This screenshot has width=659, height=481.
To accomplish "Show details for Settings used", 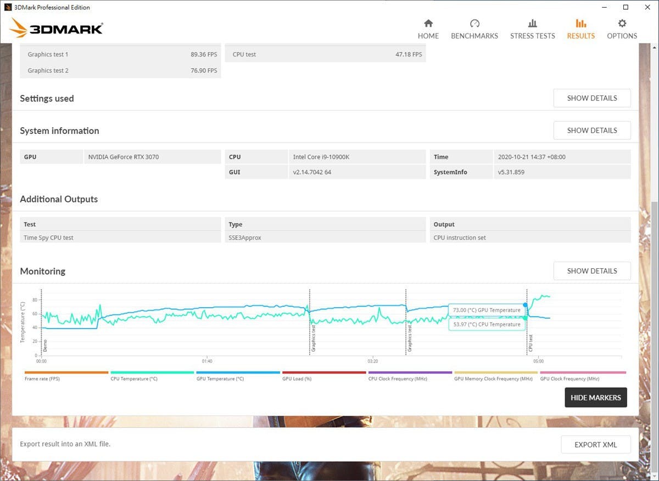I will click(x=591, y=98).
